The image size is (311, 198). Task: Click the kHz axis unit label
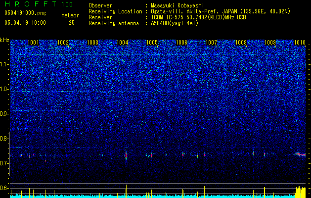(4, 40)
